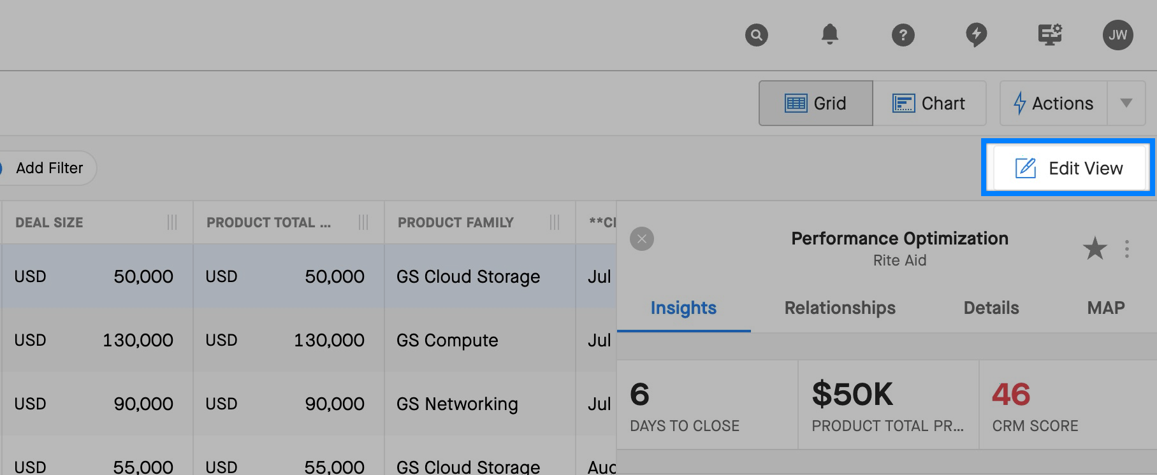Sort by the Deal Size column header
1157x475 pixels.
point(49,222)
